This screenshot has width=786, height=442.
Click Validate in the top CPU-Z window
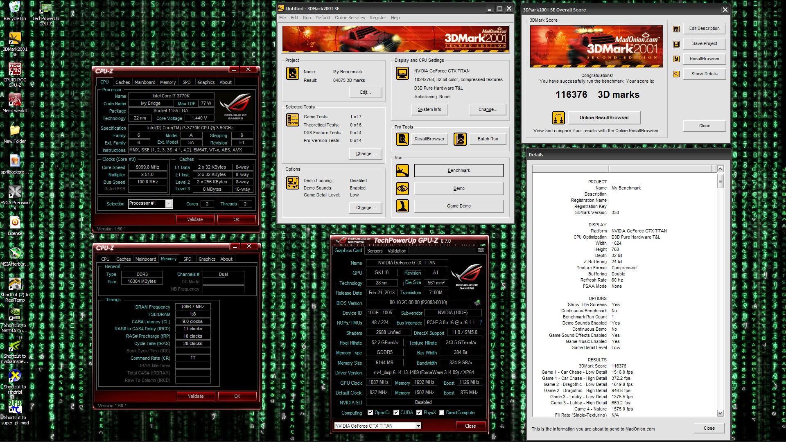coord(195,219)
